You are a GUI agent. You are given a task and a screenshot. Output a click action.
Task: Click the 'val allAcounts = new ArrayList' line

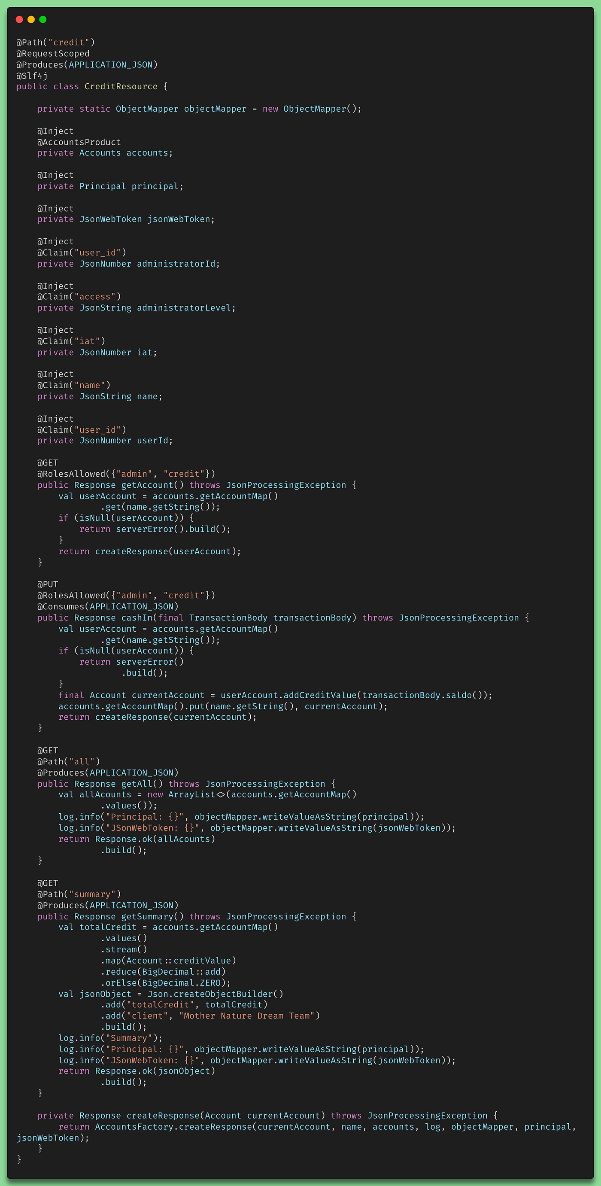click(207, 795)
